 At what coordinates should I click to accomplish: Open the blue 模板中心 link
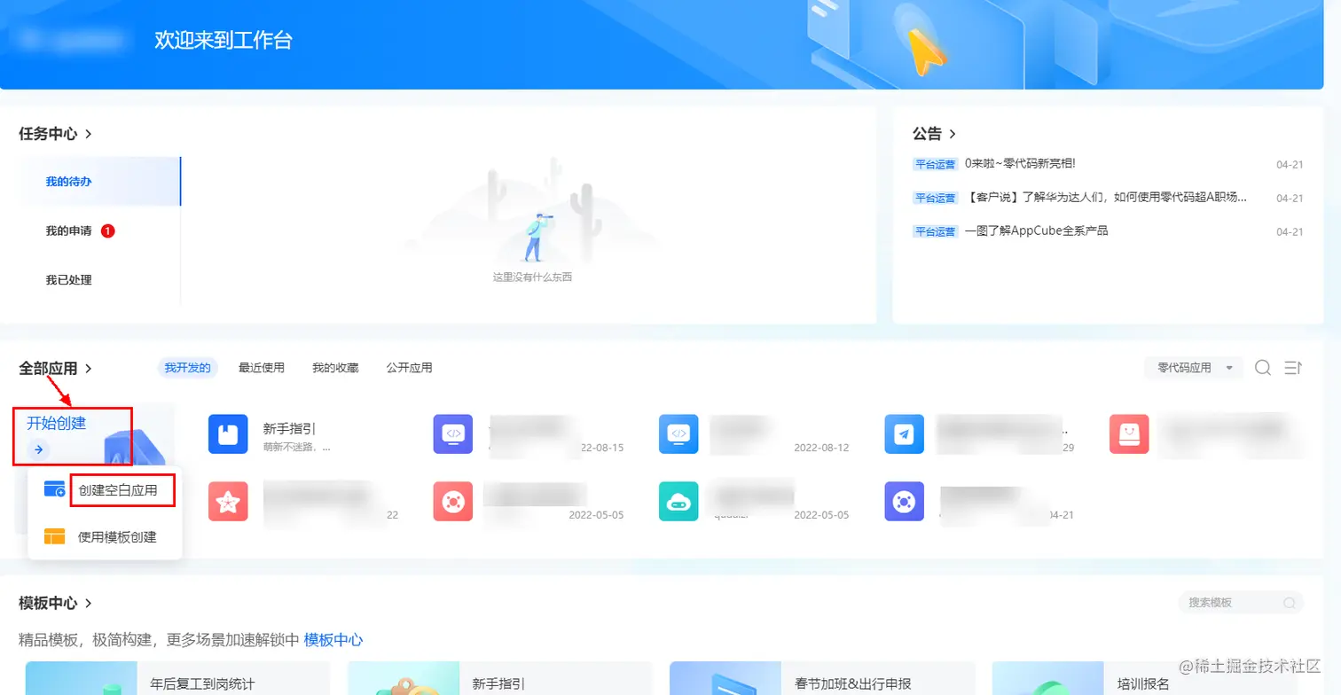333,640
